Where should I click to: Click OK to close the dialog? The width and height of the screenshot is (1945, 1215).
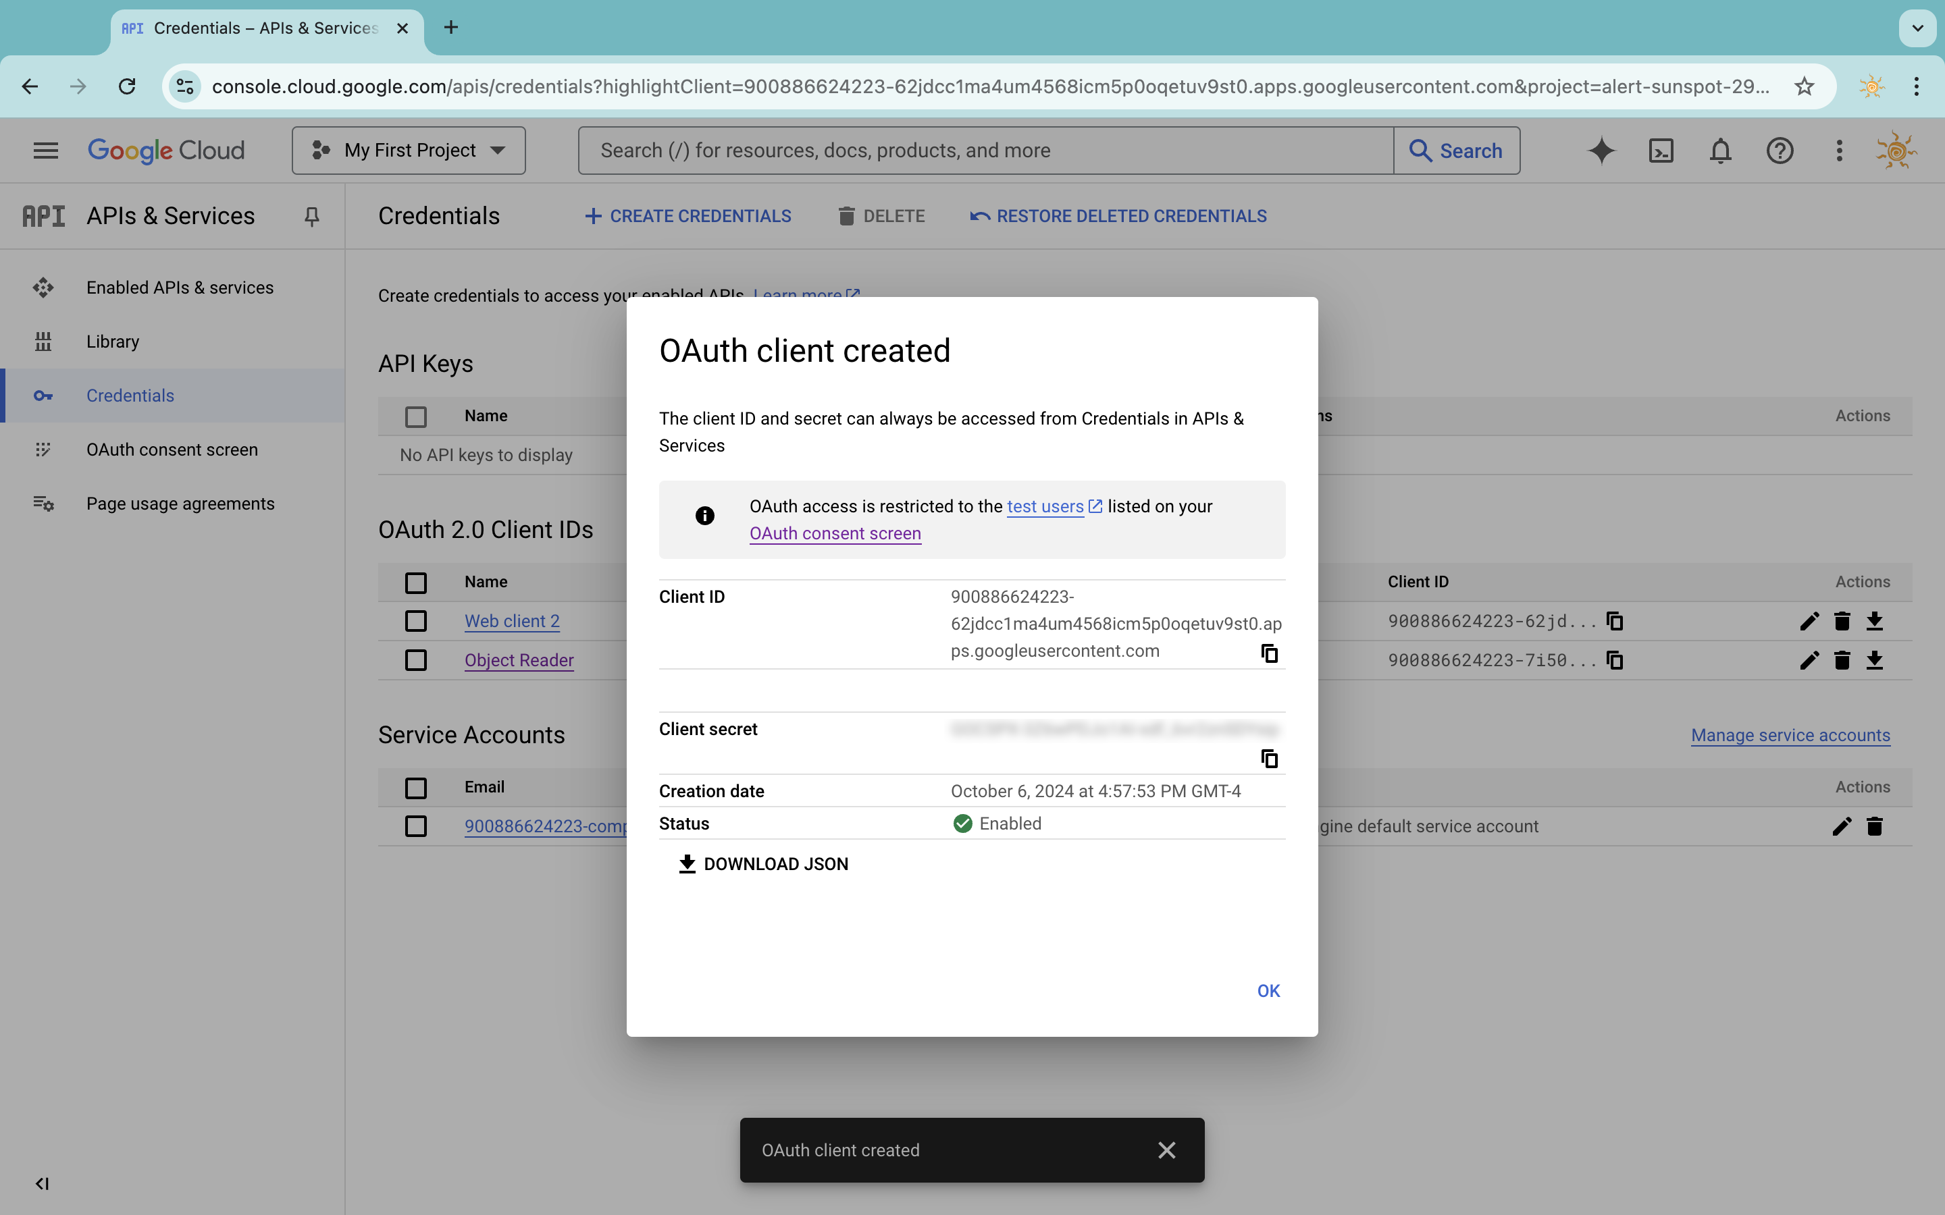pyautogui.click(x=1267, y=990)
